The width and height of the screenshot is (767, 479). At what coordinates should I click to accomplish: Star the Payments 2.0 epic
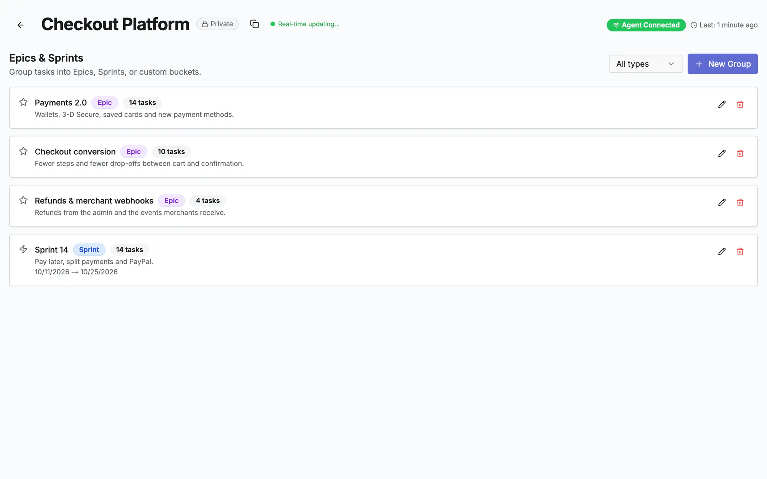(x=23, y=102)
